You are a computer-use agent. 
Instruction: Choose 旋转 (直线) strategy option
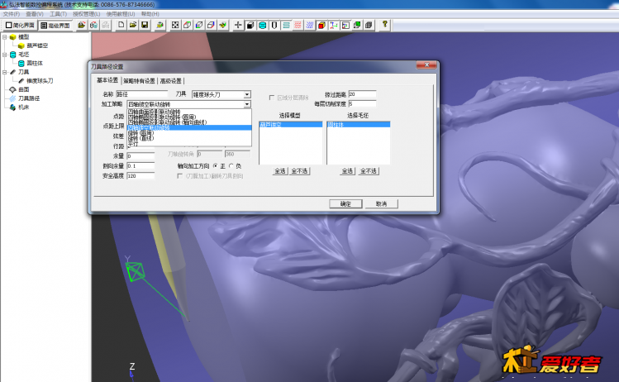pos(189,138)
